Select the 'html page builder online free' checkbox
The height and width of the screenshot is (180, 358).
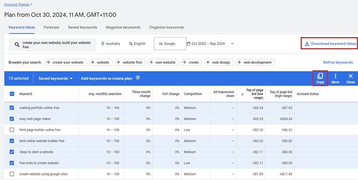12,130
